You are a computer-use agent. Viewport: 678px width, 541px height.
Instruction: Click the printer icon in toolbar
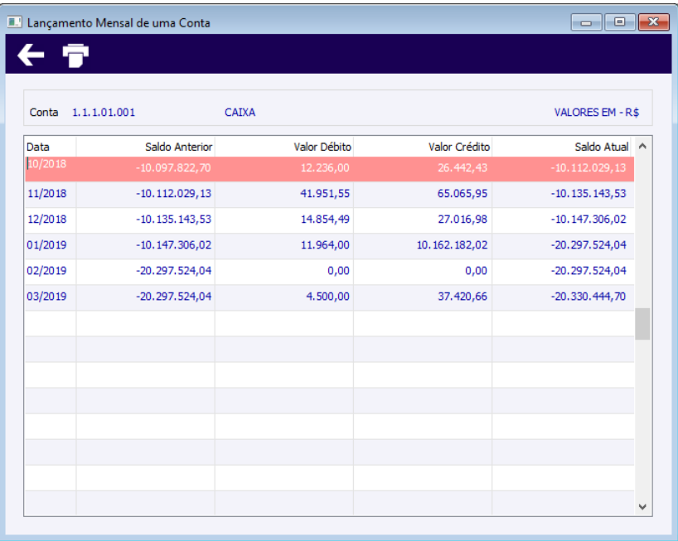[x=75, y=56]
